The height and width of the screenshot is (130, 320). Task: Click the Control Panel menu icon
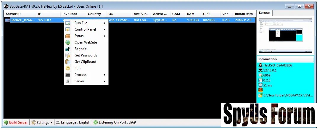[x=68, y=29]
